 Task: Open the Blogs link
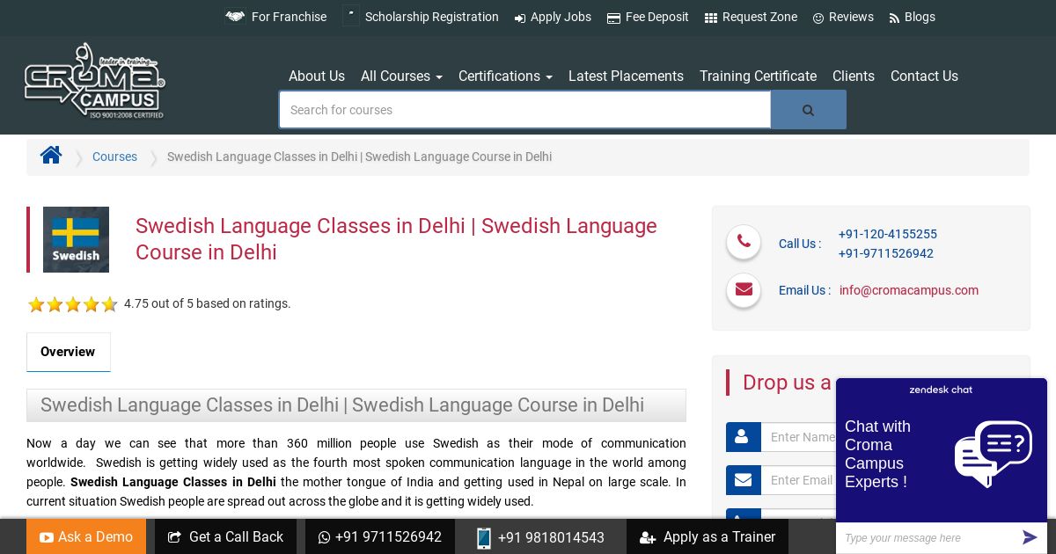920,17
